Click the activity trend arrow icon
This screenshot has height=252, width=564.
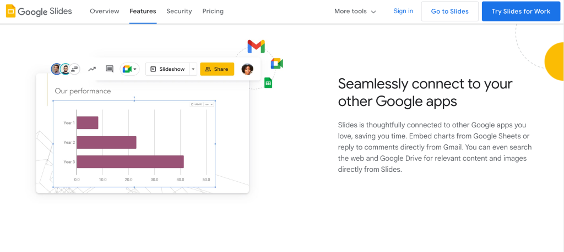(92, 69)
